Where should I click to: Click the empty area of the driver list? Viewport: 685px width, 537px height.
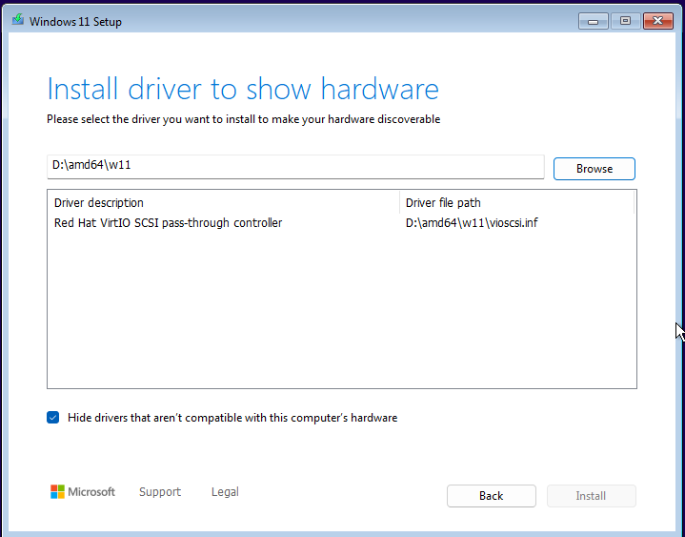pyautogui.click(x=341, y=315)
